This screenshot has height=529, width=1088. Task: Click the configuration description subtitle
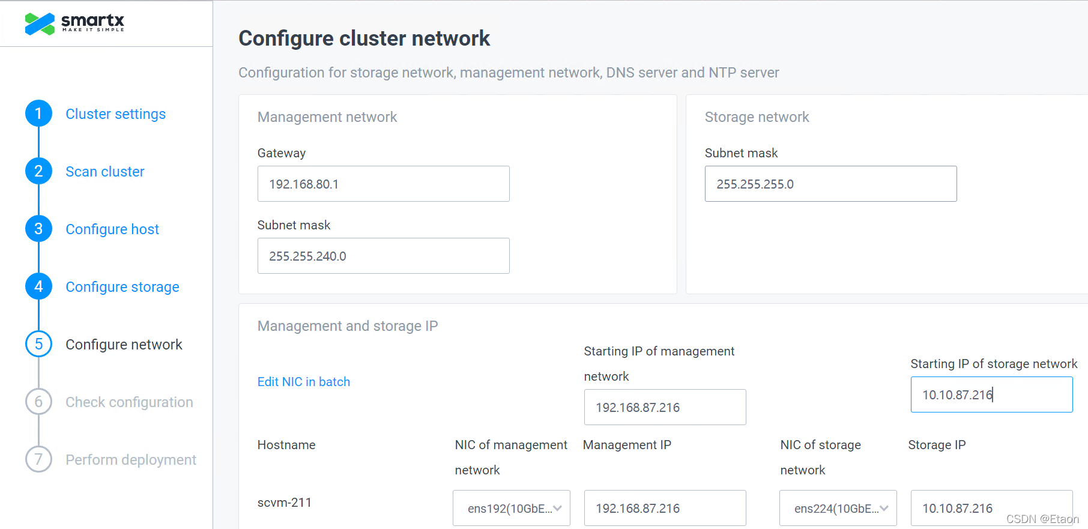(x=509, y=73)
